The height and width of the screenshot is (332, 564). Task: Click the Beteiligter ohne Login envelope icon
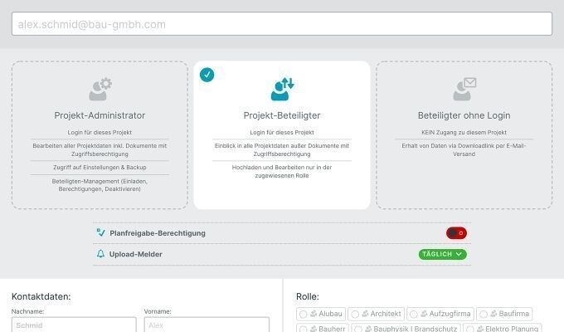click(x=464, y=89)
